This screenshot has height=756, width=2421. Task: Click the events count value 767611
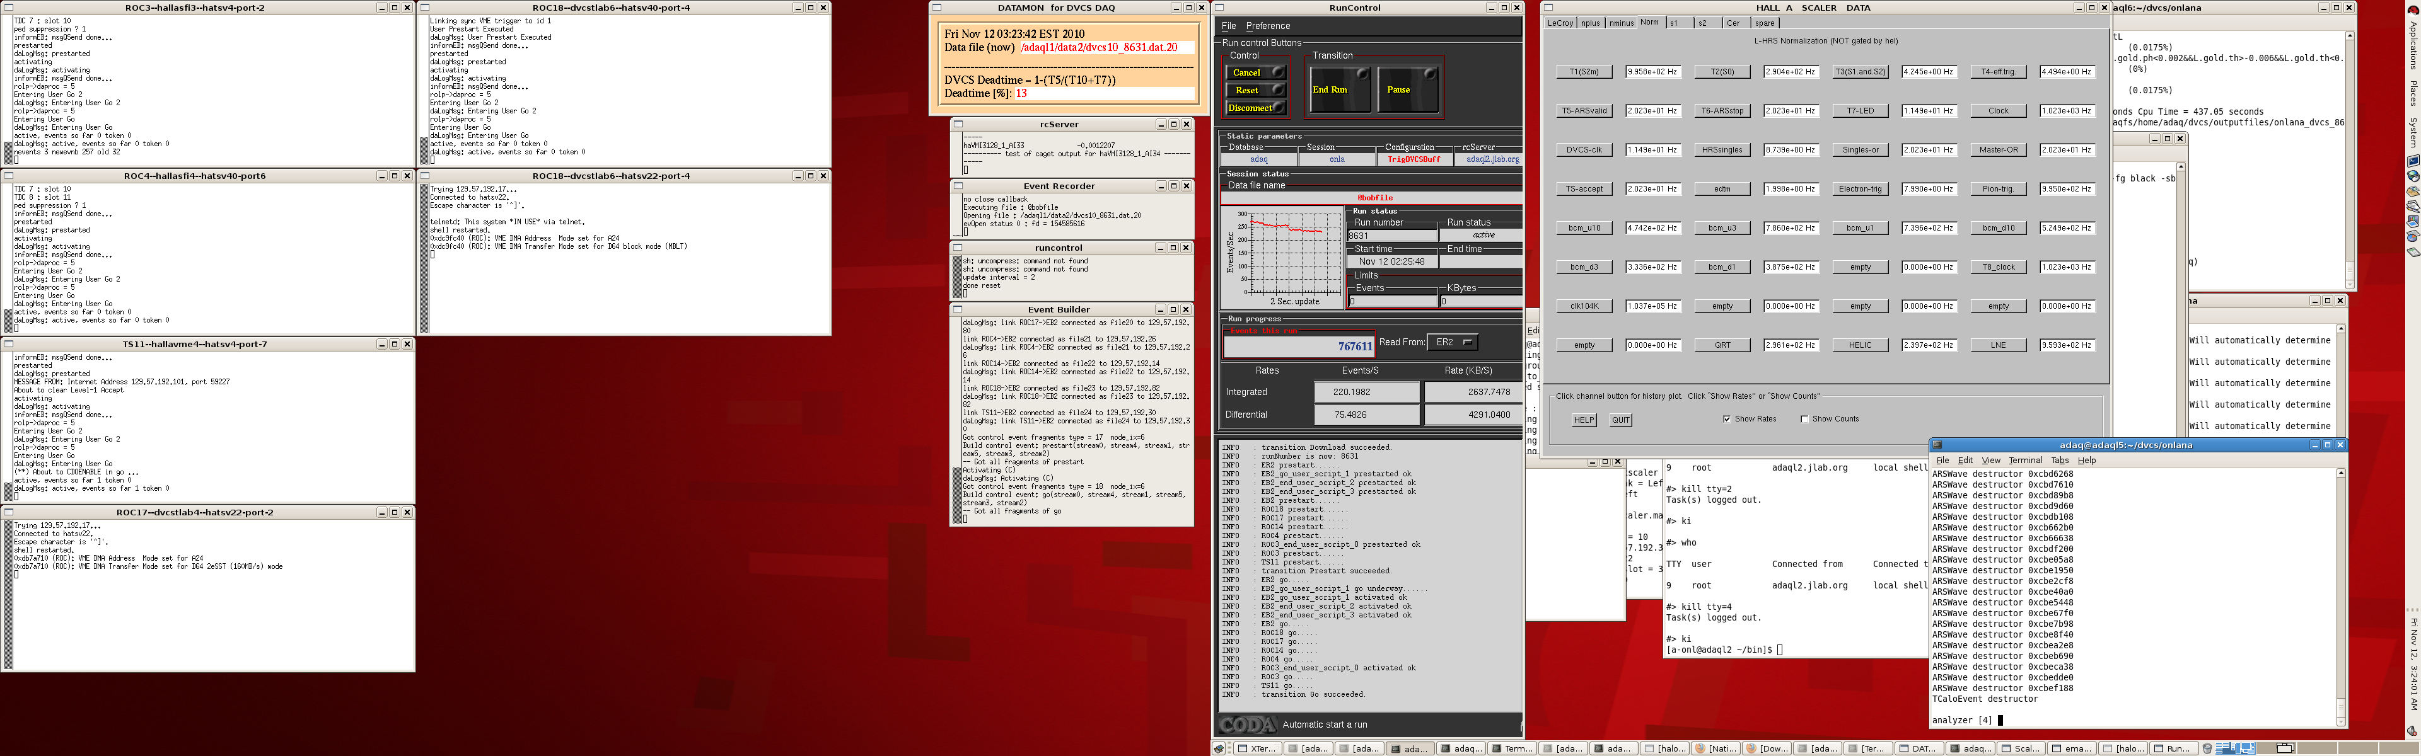(x=1354, y=346)
